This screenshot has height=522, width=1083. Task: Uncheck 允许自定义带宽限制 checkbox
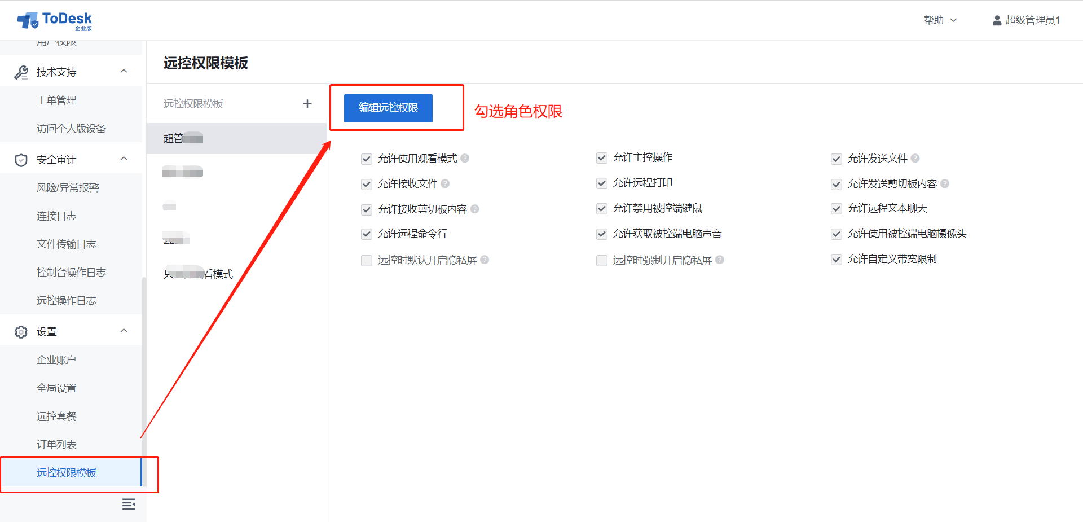(x=837, y=260)
